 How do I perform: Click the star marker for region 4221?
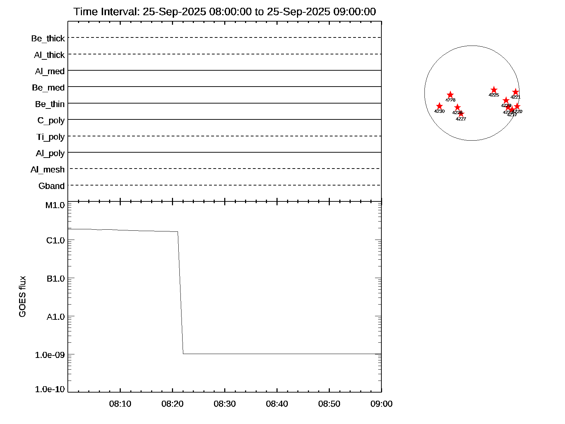[x=516, y=92]
